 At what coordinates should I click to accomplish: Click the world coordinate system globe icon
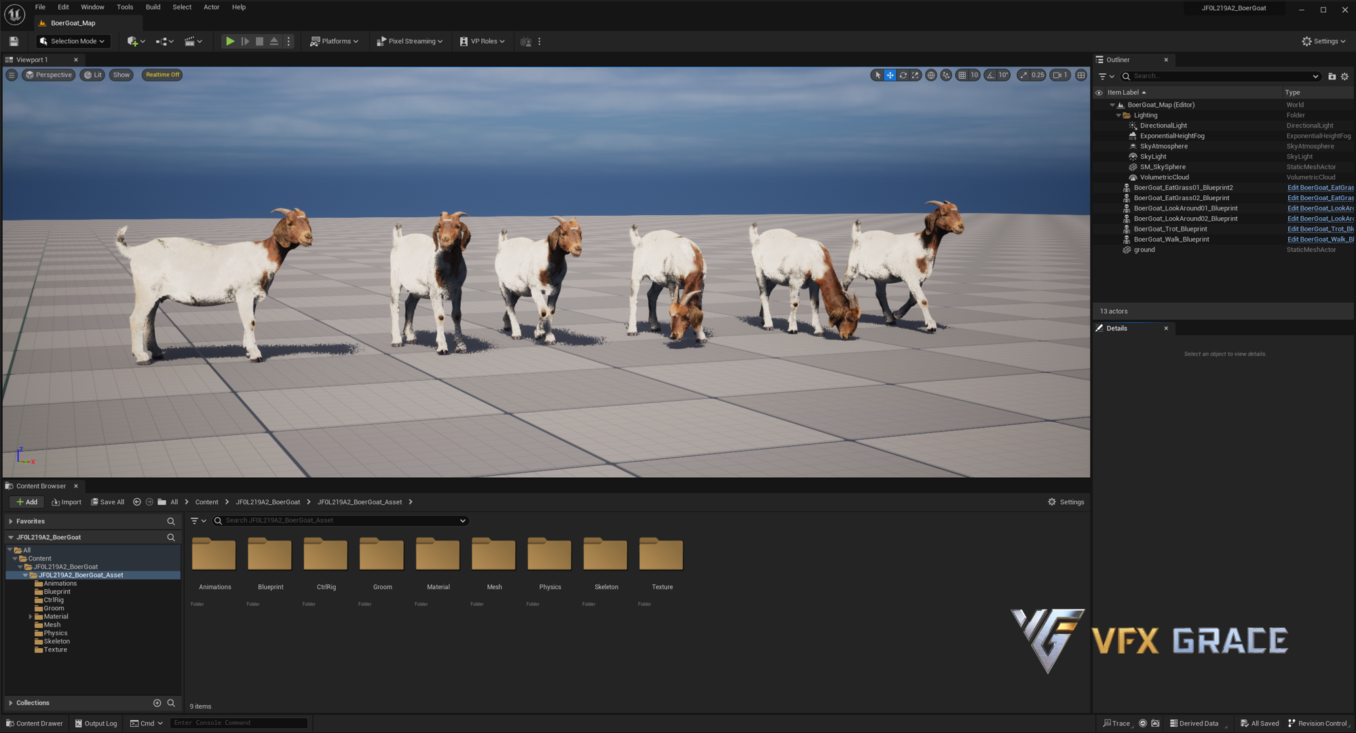(x=931, y=75)
